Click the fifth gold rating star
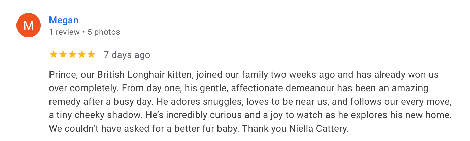 (x=91, y=55)
